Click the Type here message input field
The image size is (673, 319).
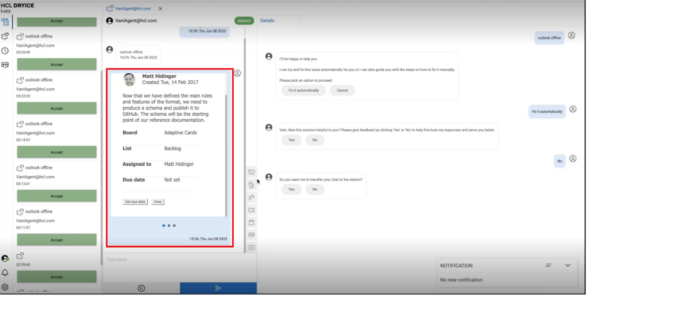(180, 267)
